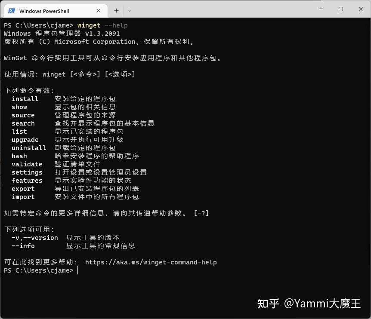371x319 pixels.
Task: Close the Windows PowerShell tab
Action: pos(99,11)
